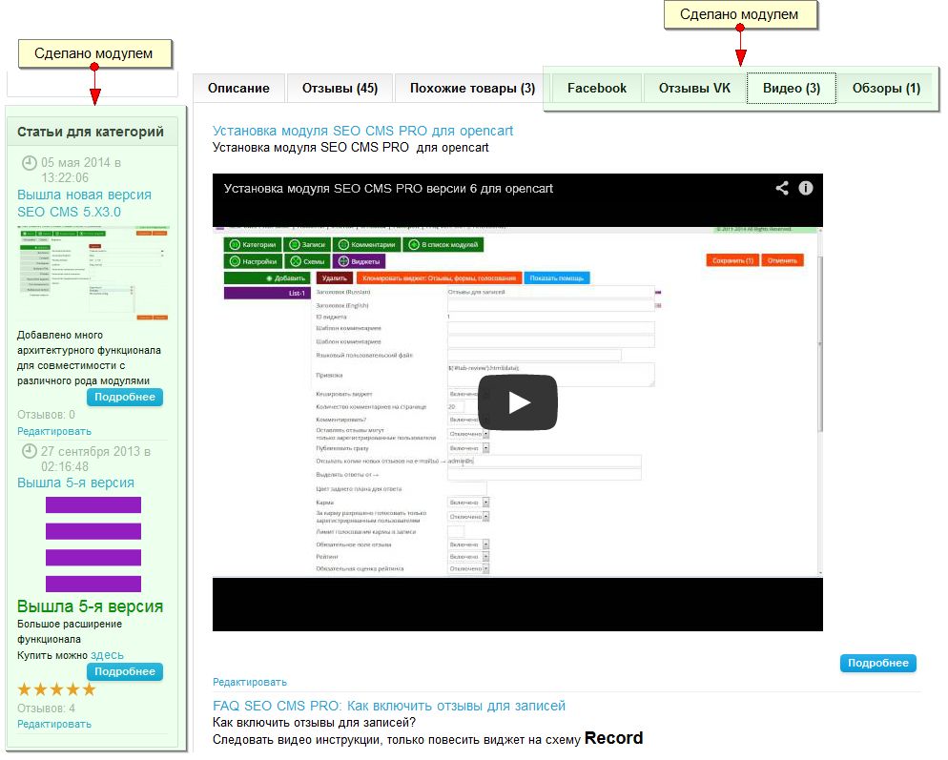Select the Видео (3) tab

(x=792, y=89)
